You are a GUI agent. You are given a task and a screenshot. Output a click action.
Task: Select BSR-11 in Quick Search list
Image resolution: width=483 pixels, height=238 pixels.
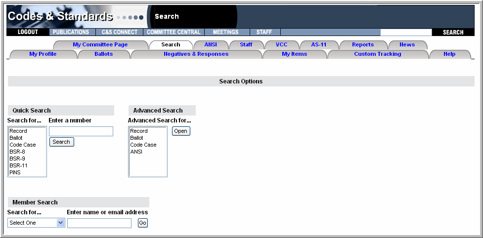[x=18, y=165]
